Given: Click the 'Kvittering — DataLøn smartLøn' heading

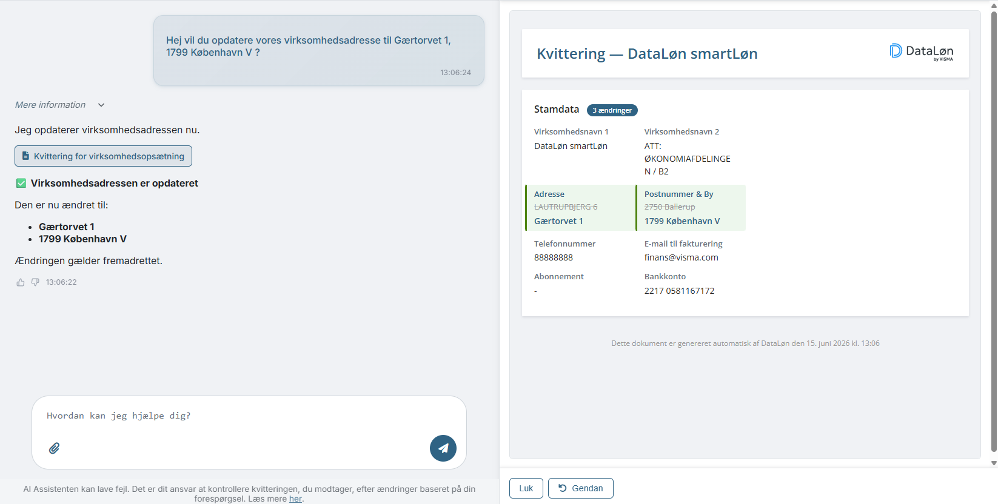Looking at the screenshot, I should click(647, 54).
